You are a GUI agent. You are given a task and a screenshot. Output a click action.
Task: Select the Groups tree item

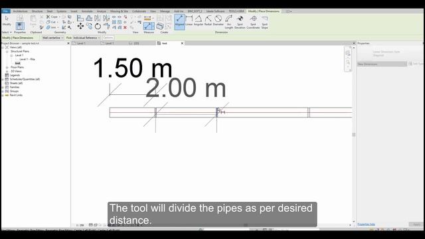tap(14, 92)
